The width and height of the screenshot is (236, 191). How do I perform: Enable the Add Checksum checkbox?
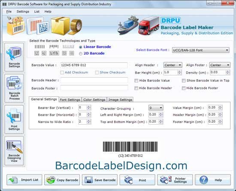(x=62, y=72)
